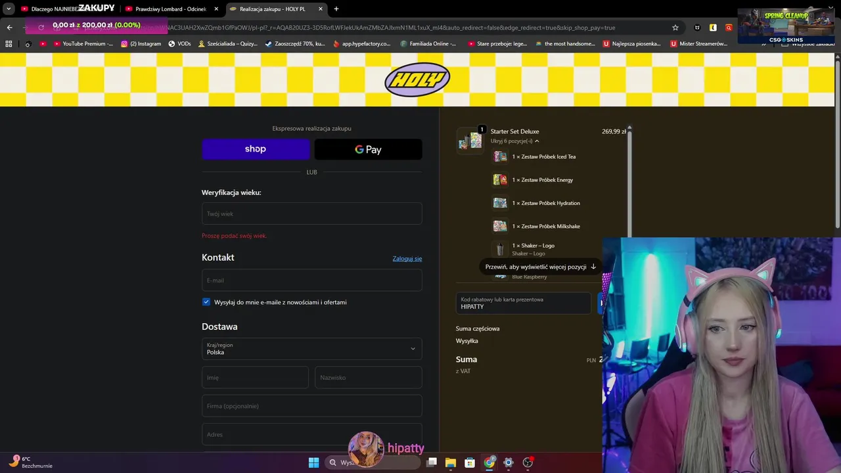
Task: Switch to the "Prawdziwy Lombard" tab
Action: pos(171,9)
